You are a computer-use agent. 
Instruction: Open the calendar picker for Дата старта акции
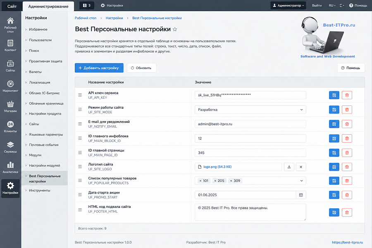tap(301, 195)
